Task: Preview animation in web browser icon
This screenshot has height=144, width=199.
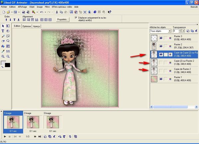Action: pos(95,12)
